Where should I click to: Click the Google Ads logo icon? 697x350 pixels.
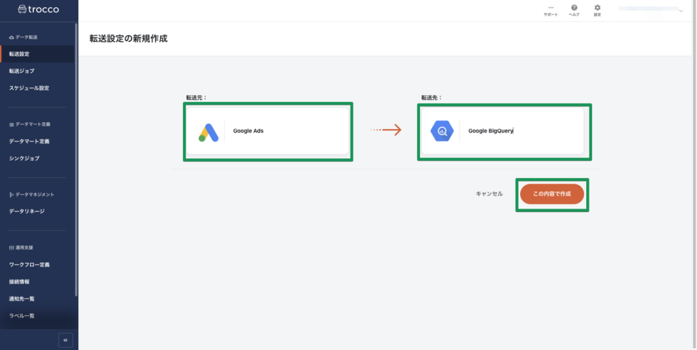click(x=208, y=131)
